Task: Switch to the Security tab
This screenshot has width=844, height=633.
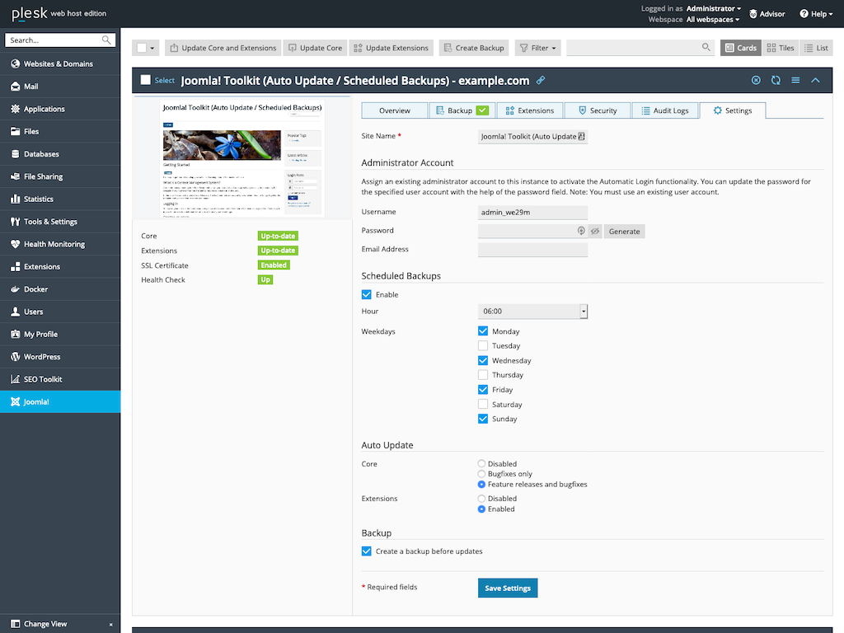Action: (x=597, y=110)
